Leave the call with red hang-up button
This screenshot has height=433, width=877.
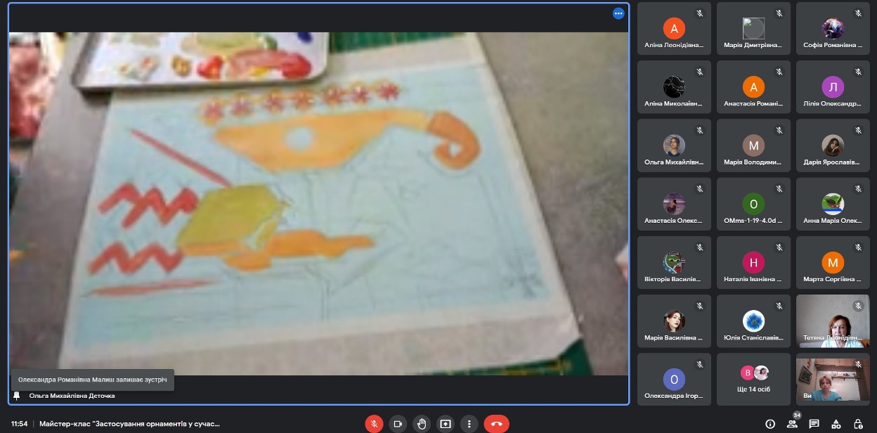coord(496,424)
